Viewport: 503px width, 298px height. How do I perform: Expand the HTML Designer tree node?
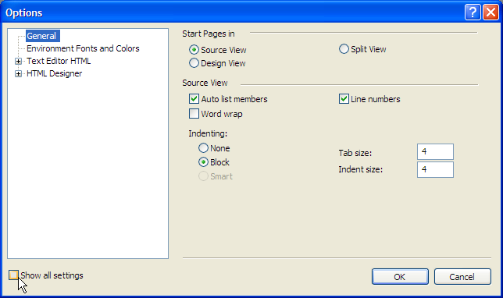coord(18,73)
